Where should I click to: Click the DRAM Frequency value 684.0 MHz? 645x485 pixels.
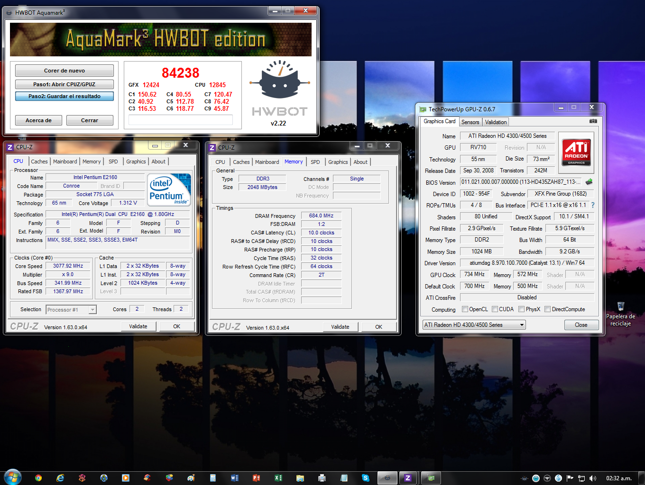[x=321, y=216]
